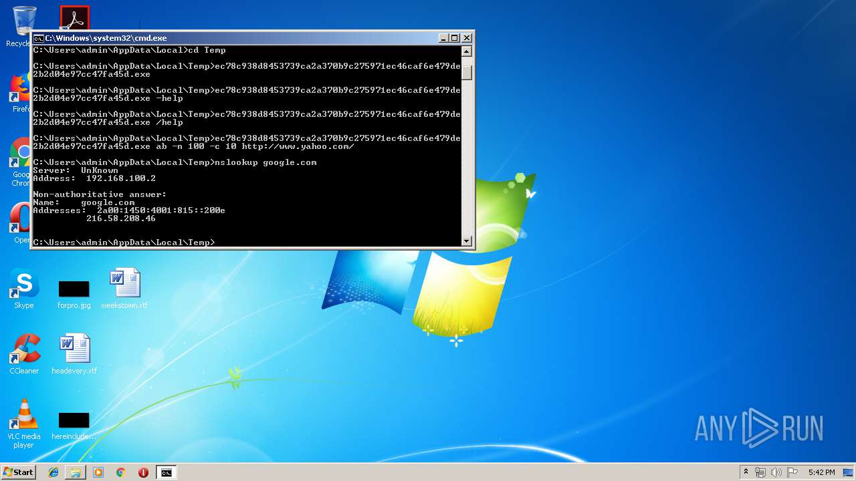Screen dimensions: 856x481
Task: Select the headevery.rtf document
Action: tap(74, 354)
